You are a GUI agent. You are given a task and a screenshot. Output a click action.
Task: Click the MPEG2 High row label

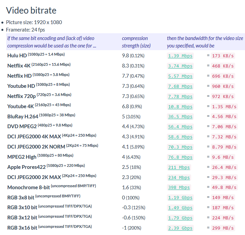(x=22, y=157)
